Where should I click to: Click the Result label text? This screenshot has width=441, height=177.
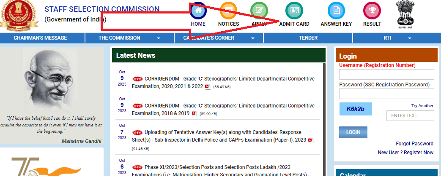click(x=372, y=24)
